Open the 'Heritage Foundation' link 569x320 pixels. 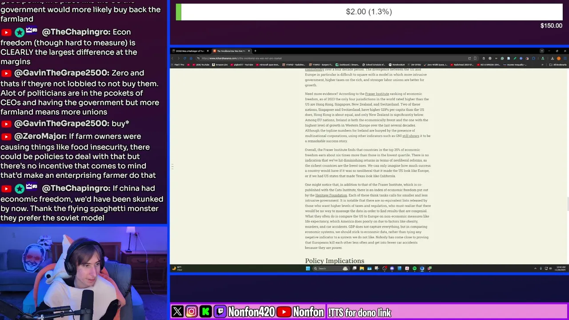pyautogui.click(x=331, y=195)
